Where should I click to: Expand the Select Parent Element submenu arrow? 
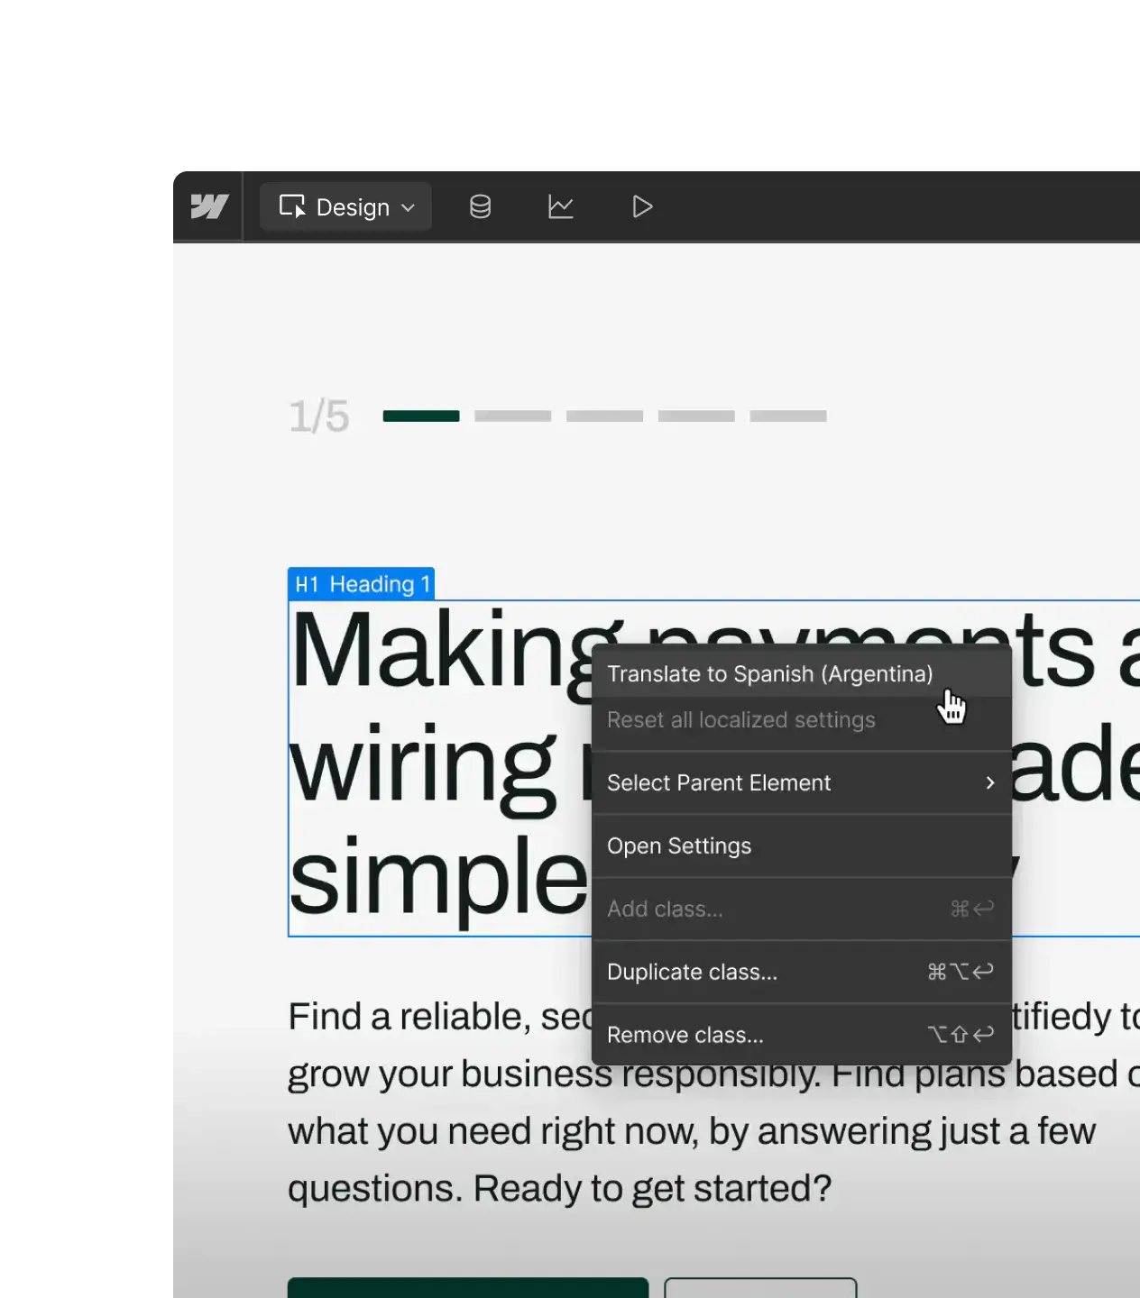click(989, 782)
